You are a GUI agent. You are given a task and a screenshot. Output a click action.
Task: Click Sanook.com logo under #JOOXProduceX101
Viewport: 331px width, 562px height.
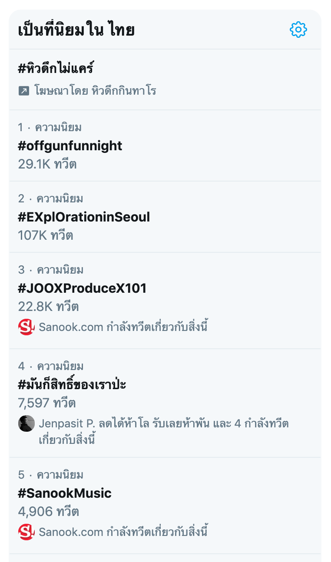(x=26, y=327)
